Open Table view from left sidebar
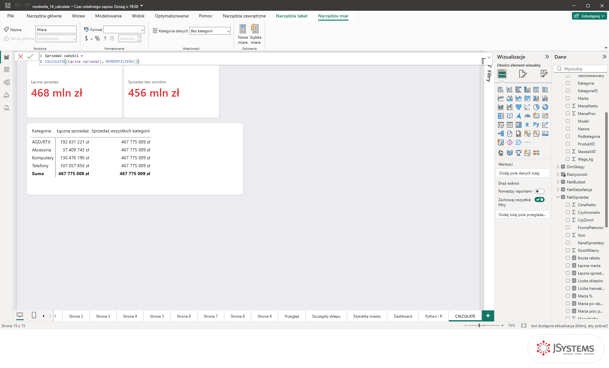The width and height of the screenshot is (609, 368). (x=6, y=70)
